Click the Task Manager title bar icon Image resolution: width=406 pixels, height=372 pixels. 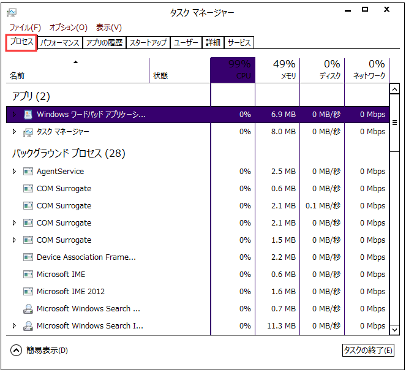12,12
